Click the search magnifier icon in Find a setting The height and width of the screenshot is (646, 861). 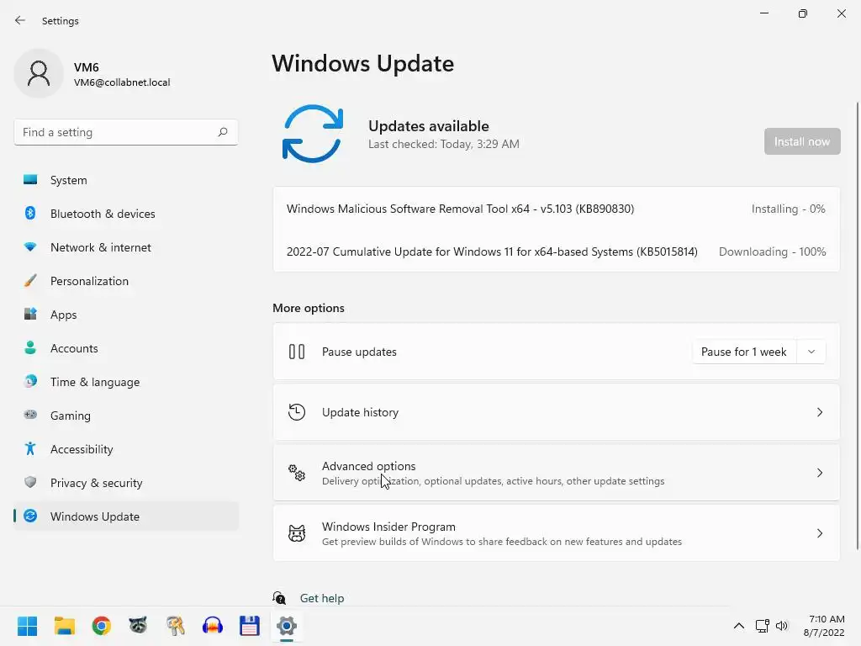click(222, 132)
